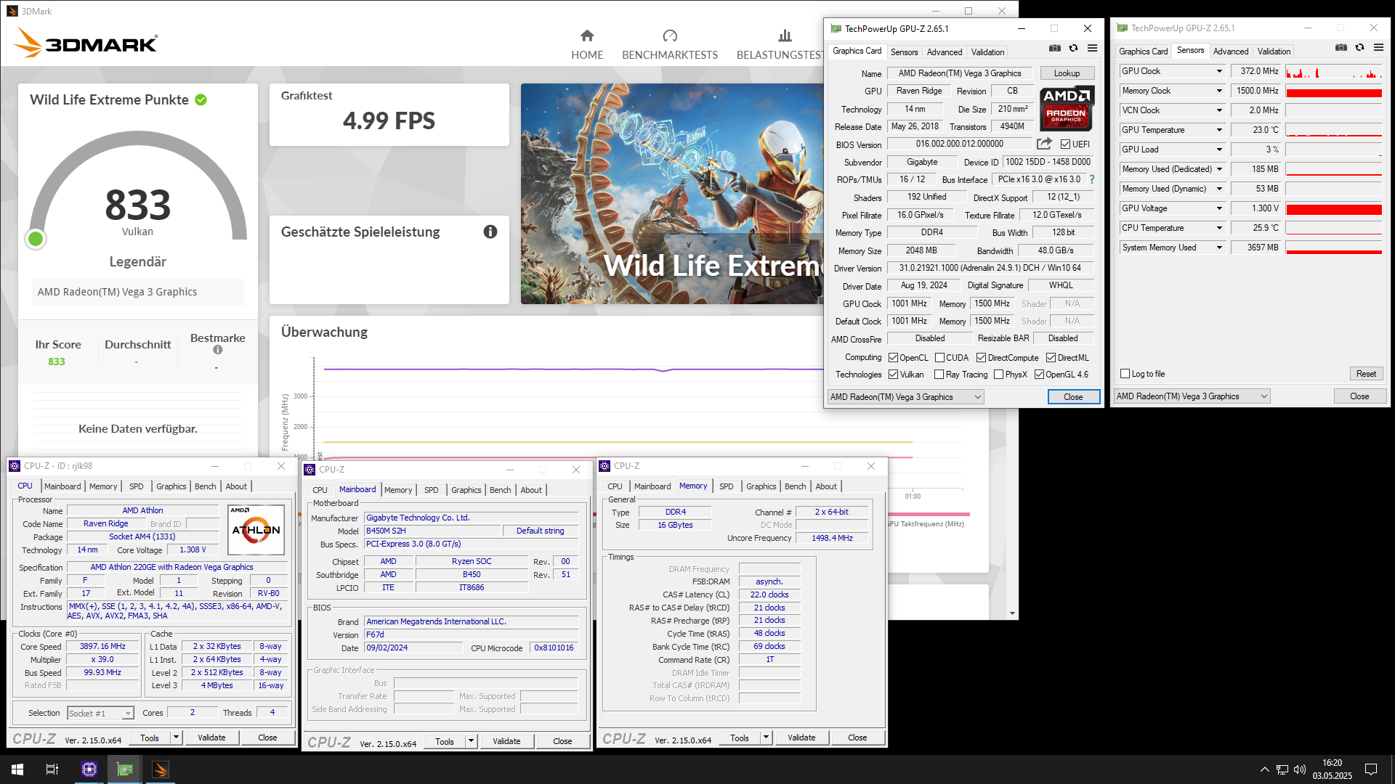Open the Windows Start menu

point(17,769)
